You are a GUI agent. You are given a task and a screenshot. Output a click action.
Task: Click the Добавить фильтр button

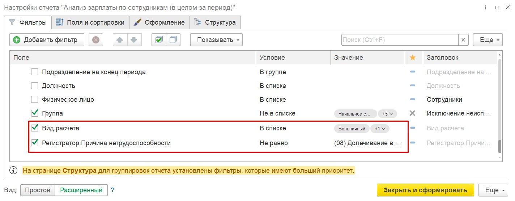coord(47,40)
